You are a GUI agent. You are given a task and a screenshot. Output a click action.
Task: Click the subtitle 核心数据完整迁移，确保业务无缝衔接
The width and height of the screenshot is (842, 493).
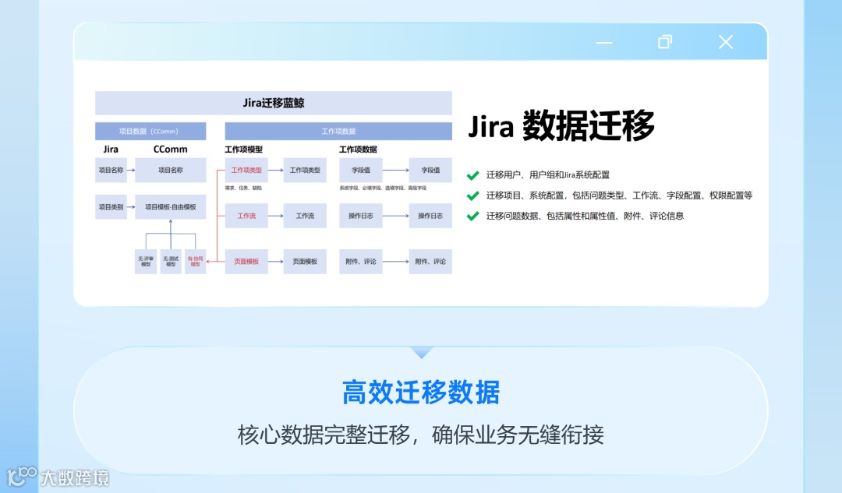(x=421, y=435)
